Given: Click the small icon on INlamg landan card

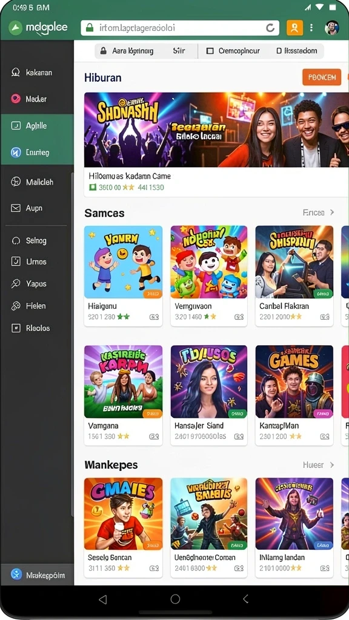Looking at the screenshot, I should tap(325, 568).
